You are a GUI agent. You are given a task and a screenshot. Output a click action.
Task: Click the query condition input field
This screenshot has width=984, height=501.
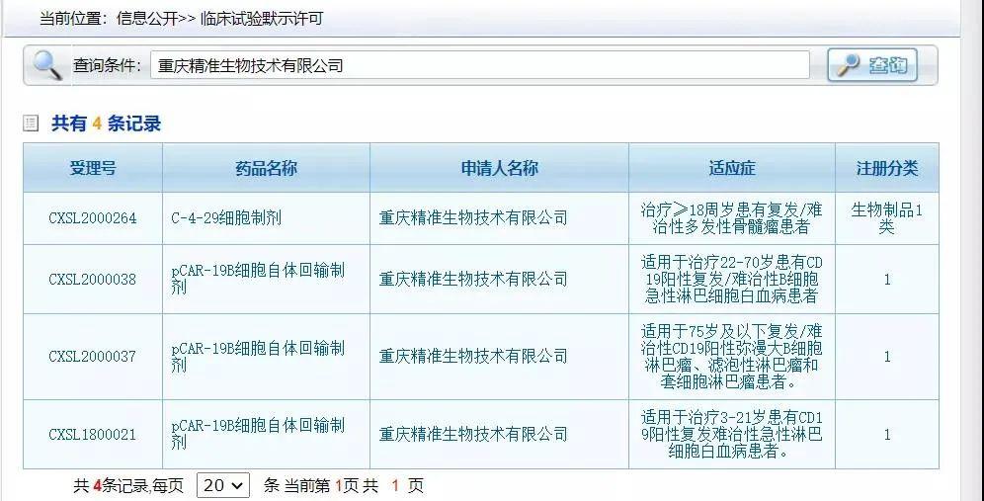(479, 66)
